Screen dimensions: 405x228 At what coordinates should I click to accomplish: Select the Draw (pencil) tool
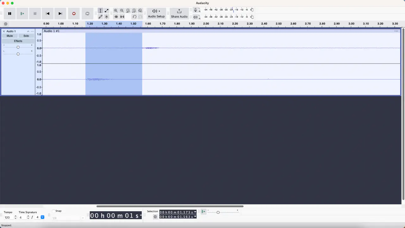[100, 17]
